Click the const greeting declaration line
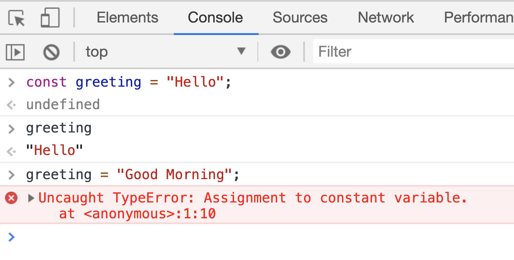Screen dimensions: 514x260 (x=128, y=82)
